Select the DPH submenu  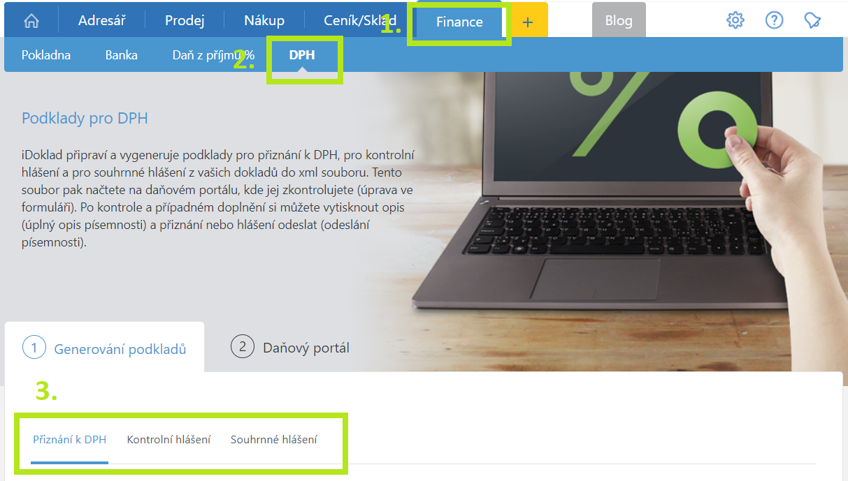(302, 54)
